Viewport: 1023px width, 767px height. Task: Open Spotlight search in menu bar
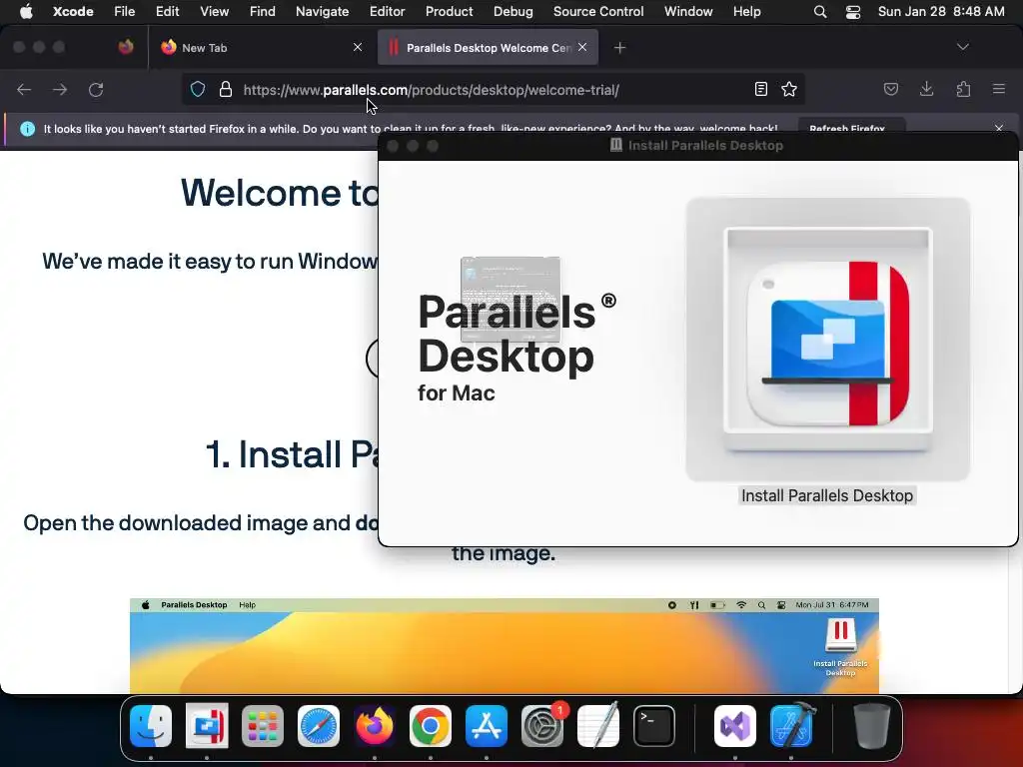coord(820,12)
